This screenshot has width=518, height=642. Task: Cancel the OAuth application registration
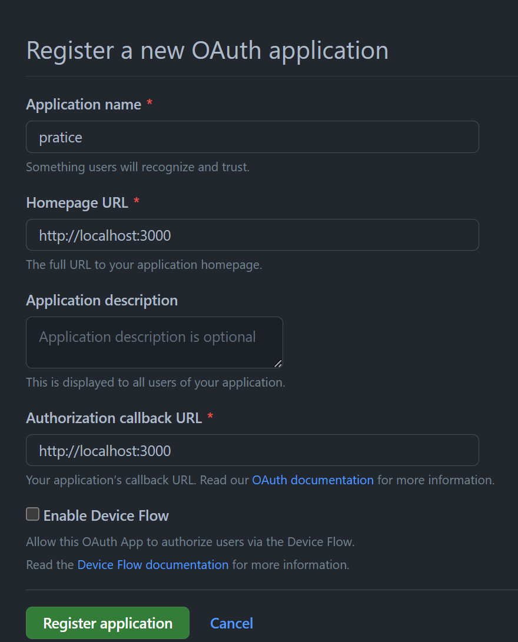coord(231,623)
